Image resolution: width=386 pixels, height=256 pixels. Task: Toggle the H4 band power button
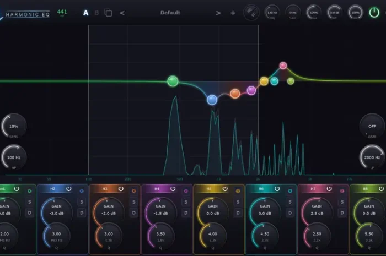coord(173,189)
